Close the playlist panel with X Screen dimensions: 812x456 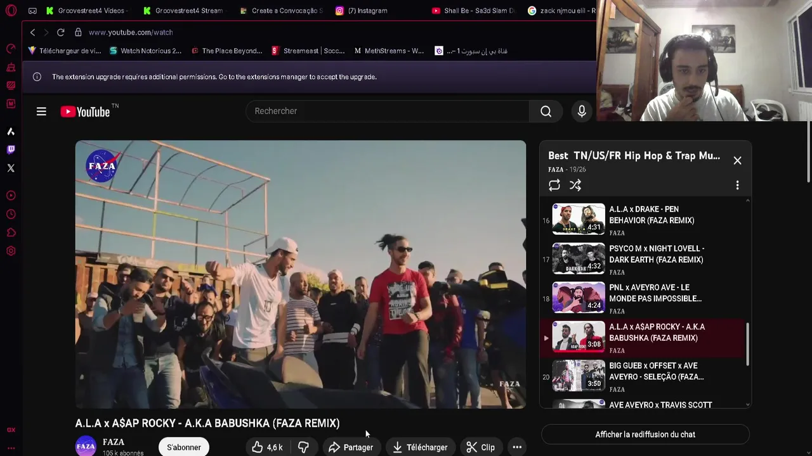737,161
